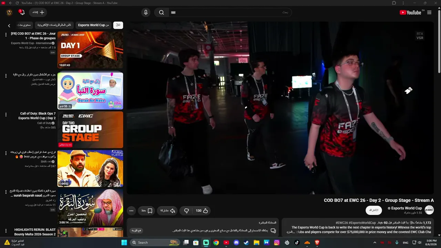This screenshot has height=248, width=441.
Task: Open the heat warning taskbar widget
Action: click(x=14, y=242)
